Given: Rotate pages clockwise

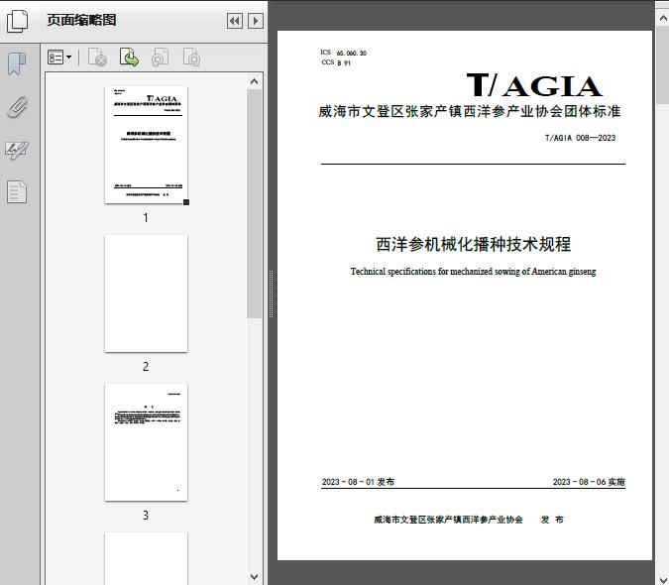Looking at the screenshot, I should 192,58.
